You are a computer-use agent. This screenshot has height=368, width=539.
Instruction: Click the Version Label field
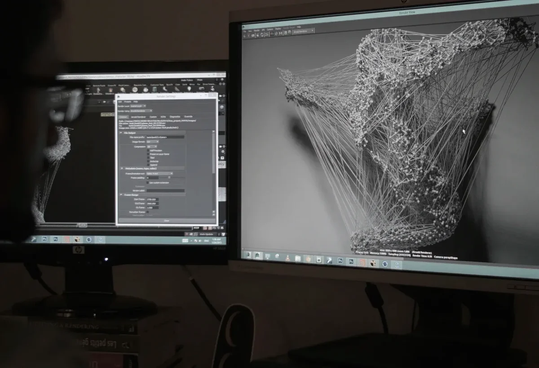click(x=165, y=191)
